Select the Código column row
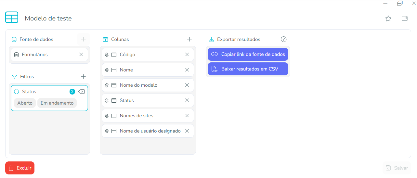Screen dimensions: 417x178 point(148,55)
